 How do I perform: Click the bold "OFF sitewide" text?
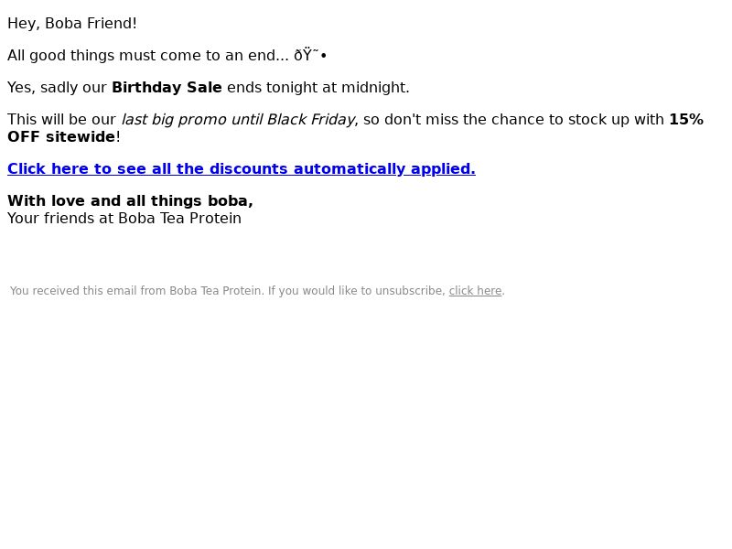click(61, 137)
